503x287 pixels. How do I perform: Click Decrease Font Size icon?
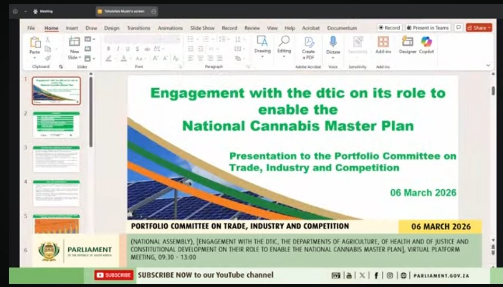(x=166, y=58)
